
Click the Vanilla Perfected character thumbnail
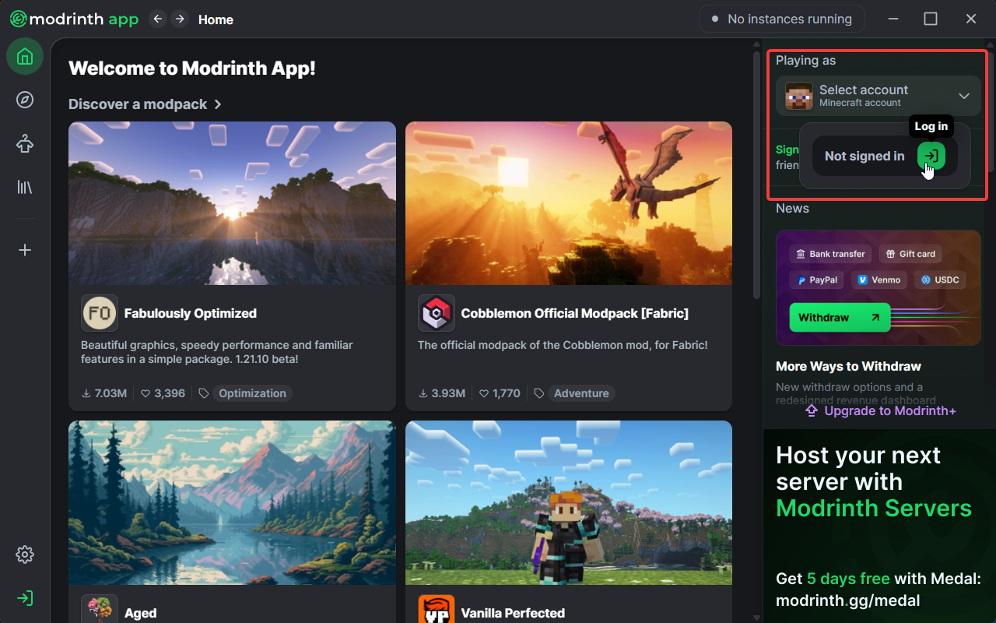[569, 503]
